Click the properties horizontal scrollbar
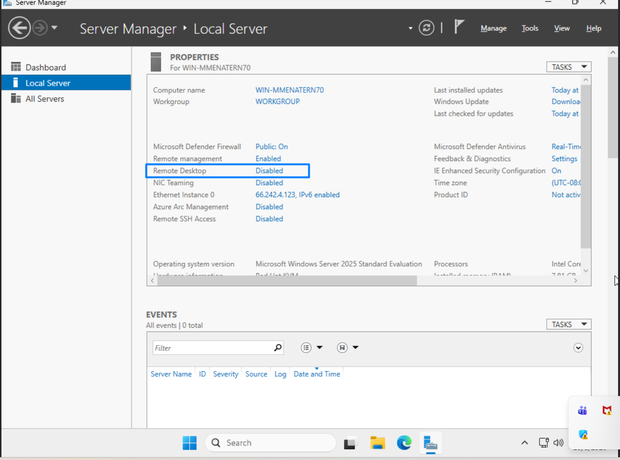 coord(287,281)
